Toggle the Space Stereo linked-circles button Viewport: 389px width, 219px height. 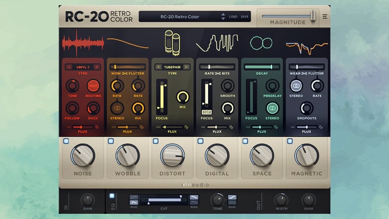pyautogui.click(x=272, y=108)
